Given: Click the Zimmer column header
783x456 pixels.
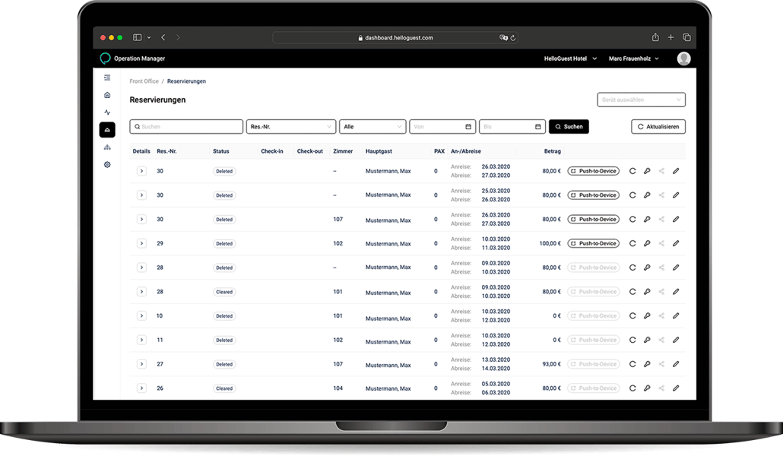Looking at the screenshot, I should click(343, 151).
